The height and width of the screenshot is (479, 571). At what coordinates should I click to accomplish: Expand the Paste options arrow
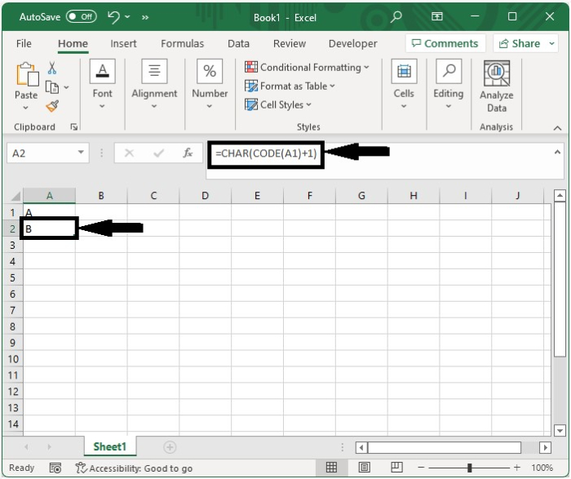[x=25, y=108]
